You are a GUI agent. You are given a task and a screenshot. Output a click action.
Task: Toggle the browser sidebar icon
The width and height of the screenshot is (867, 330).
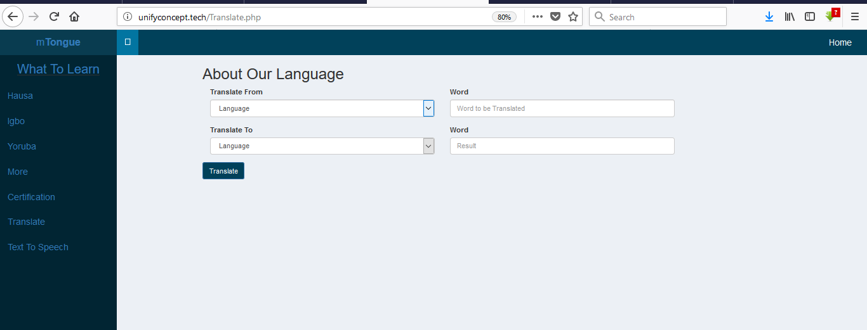tap(810, 17)
